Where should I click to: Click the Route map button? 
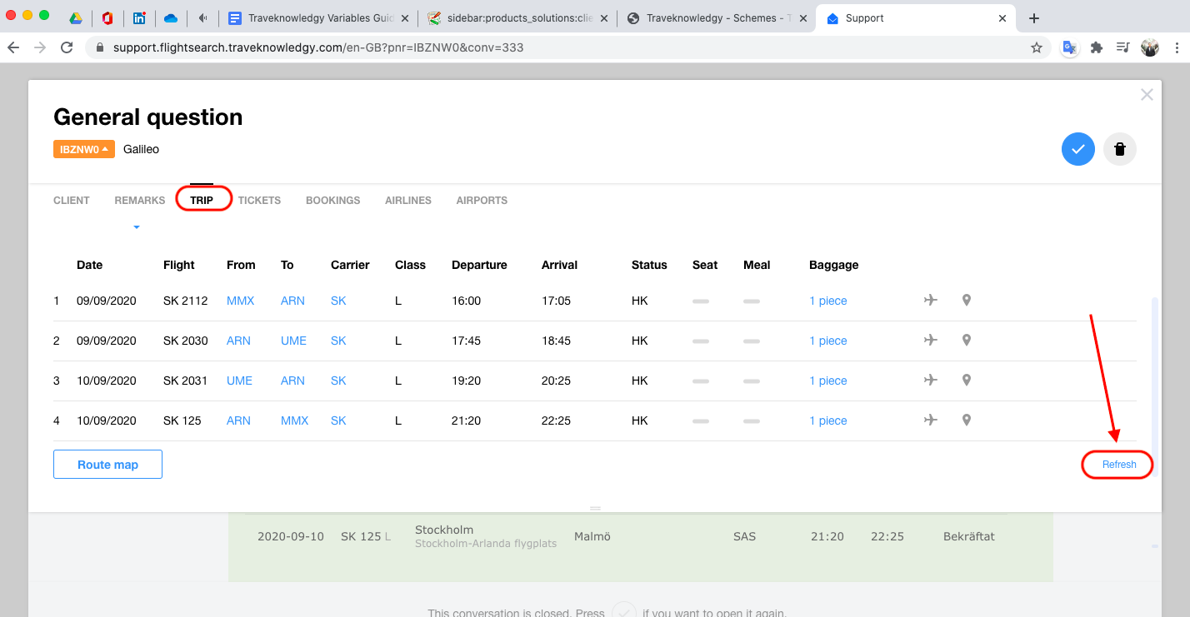tap(107, 465)
